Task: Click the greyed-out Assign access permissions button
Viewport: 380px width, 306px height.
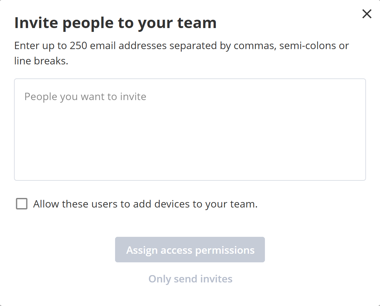Action: [190, 250]
